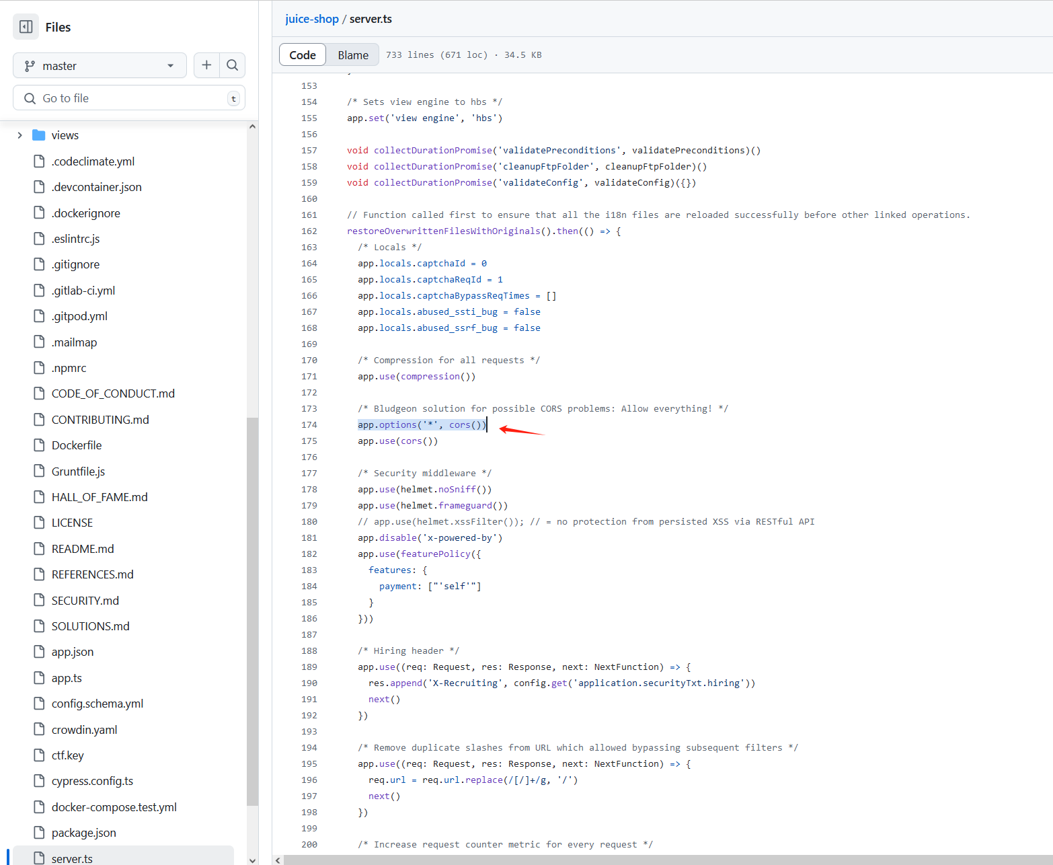Open HALL_OF_FAME.md in the file tree
The width and height of the screenshot is (1053, 865).
pos(100,497)
